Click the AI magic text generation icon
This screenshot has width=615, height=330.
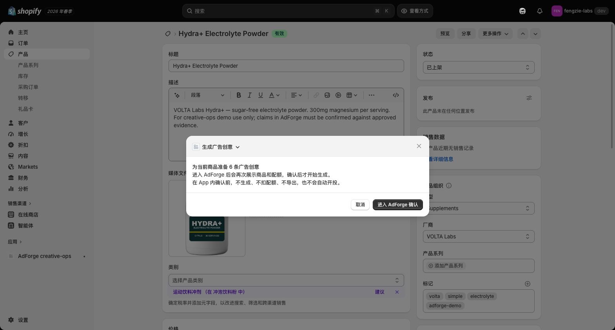(x=177, y=95)
